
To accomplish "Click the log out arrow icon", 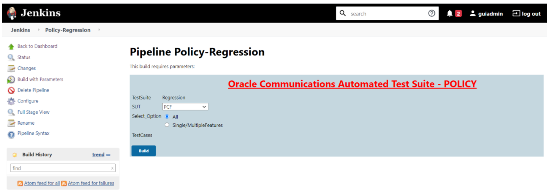I will tap(516, 13).
